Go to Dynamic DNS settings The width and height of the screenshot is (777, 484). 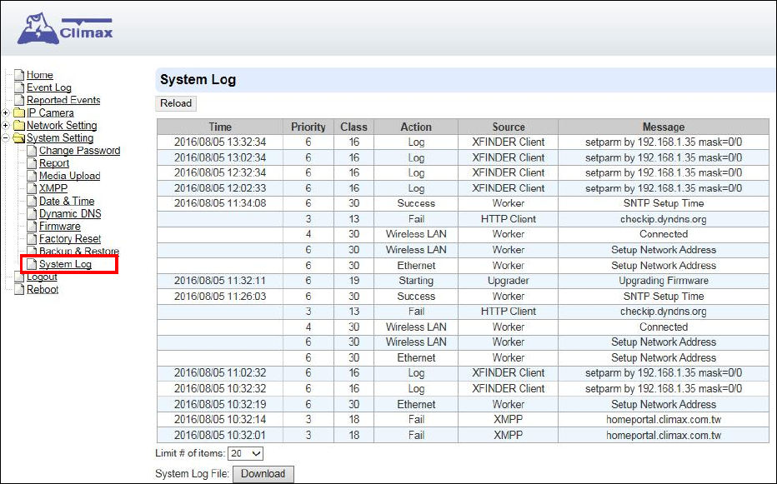pyautogui.click(x=70, y=213)
